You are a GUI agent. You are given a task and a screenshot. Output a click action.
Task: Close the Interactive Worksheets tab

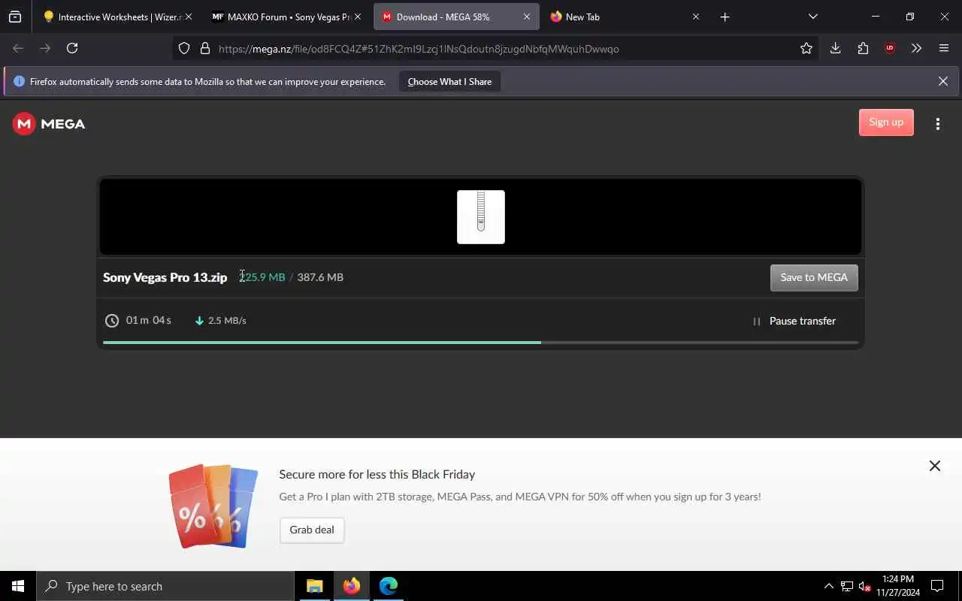(x=188, y=17)
